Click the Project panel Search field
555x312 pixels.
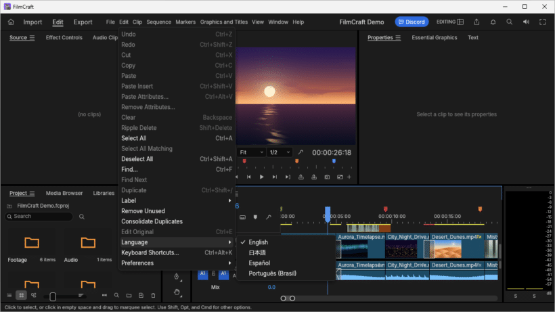[x=39, y=216]
